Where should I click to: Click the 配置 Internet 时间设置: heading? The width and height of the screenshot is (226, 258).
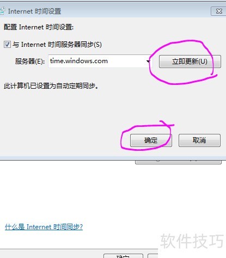pyautogui.click(x=39, y=27)
